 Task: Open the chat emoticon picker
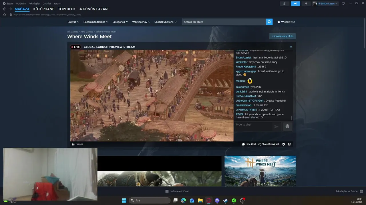point(287,126)
